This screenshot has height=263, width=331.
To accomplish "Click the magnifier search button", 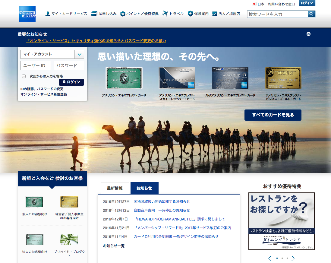I will 311,14.
